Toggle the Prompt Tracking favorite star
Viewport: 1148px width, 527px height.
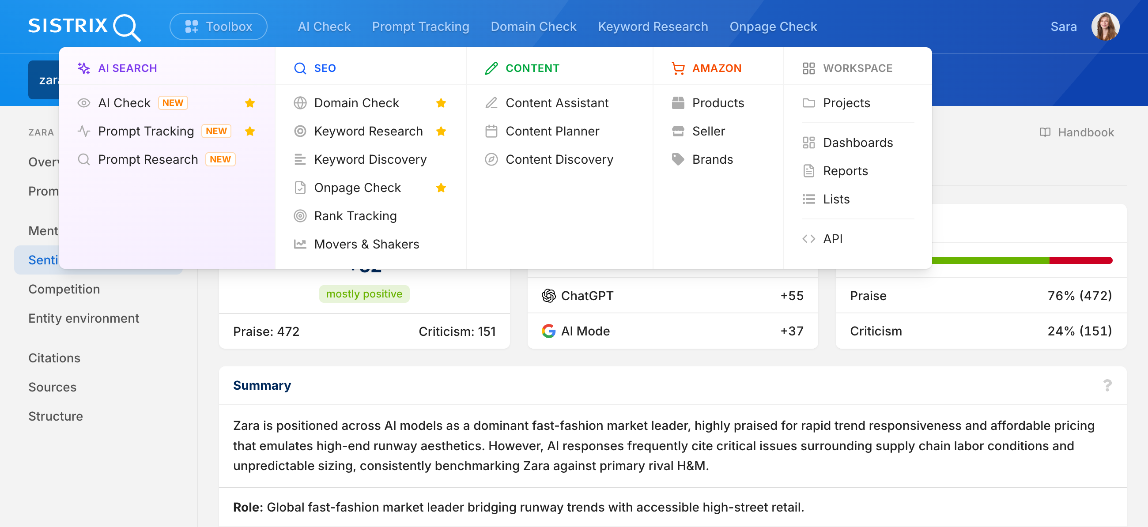click(250, 131)
